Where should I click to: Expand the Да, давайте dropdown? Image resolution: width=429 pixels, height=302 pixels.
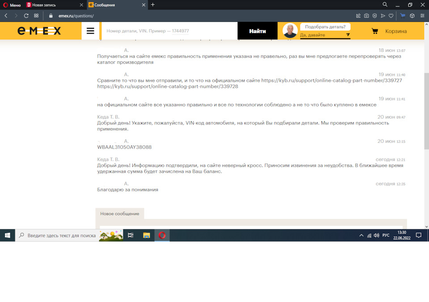pyautogui.click(x=325, y=35)
